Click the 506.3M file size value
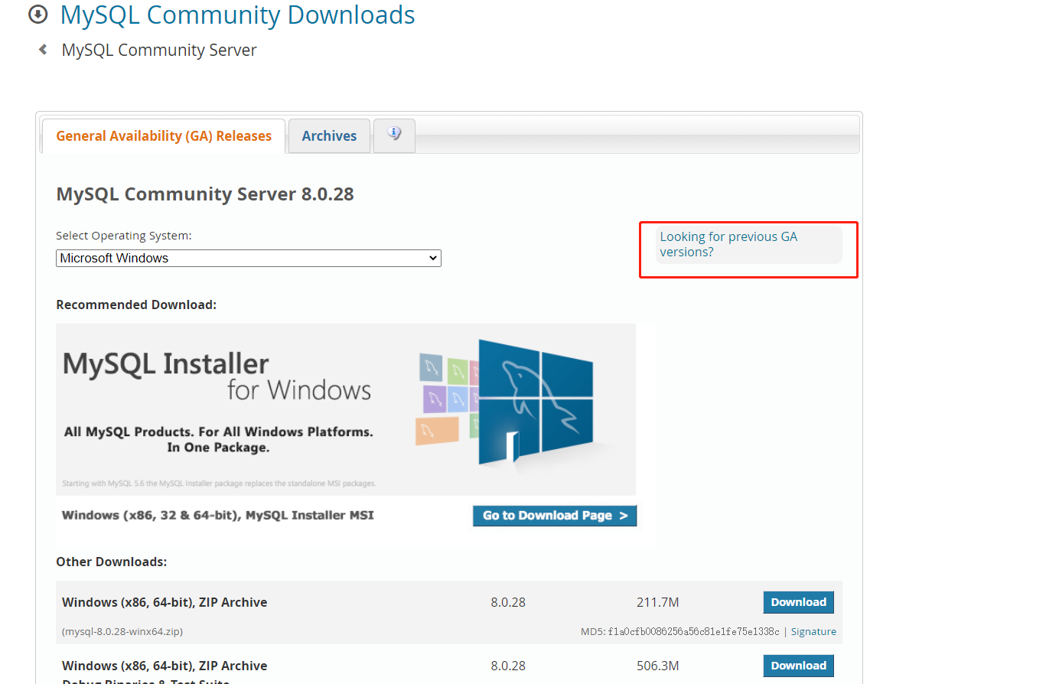 (657, 666)
